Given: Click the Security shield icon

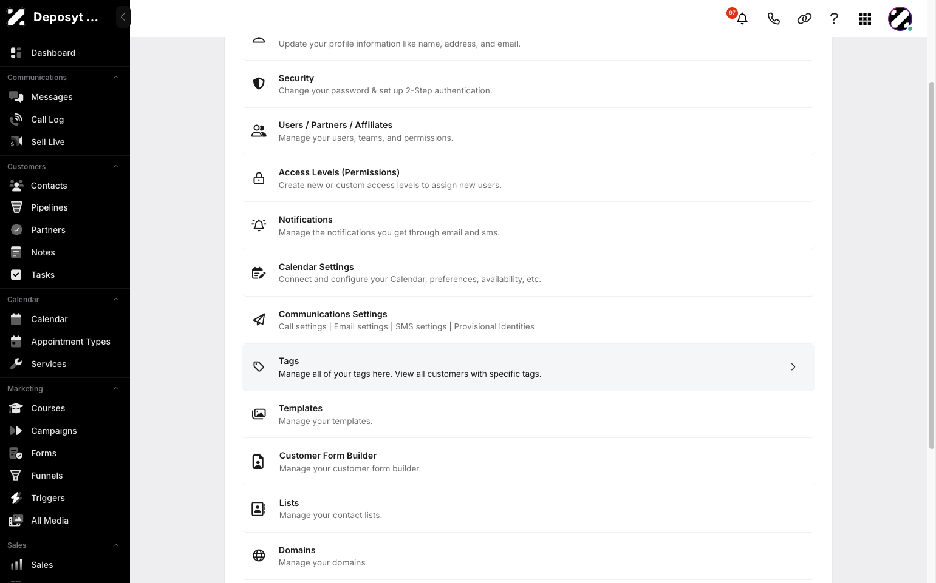Looking at the screenshot, I should [259, 84].
